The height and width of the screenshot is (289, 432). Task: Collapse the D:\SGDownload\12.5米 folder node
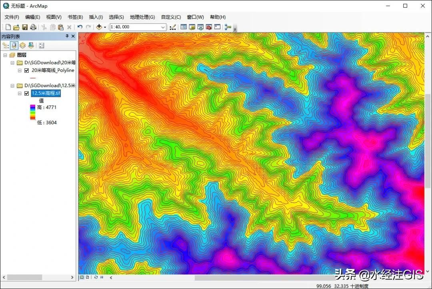click(12, 86)
